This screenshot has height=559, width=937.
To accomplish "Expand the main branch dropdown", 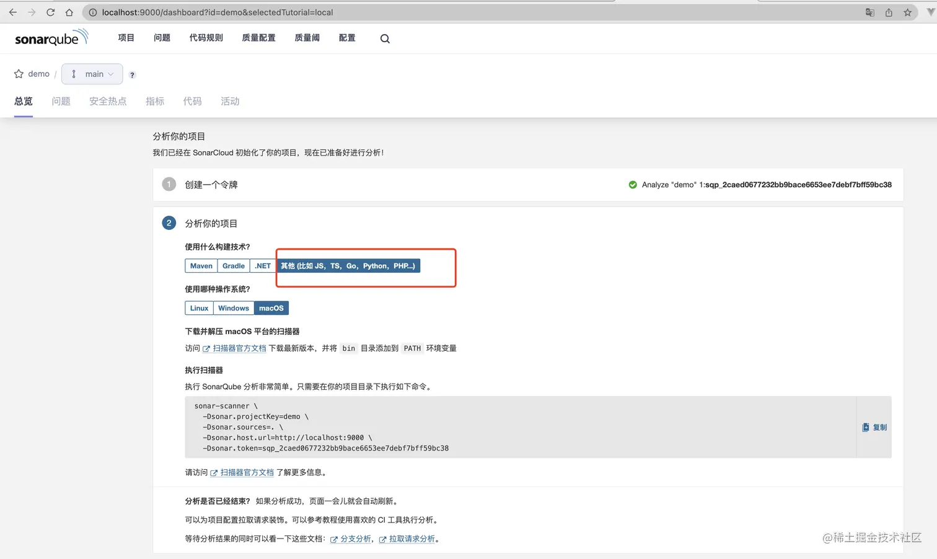I will pos(92,74).
